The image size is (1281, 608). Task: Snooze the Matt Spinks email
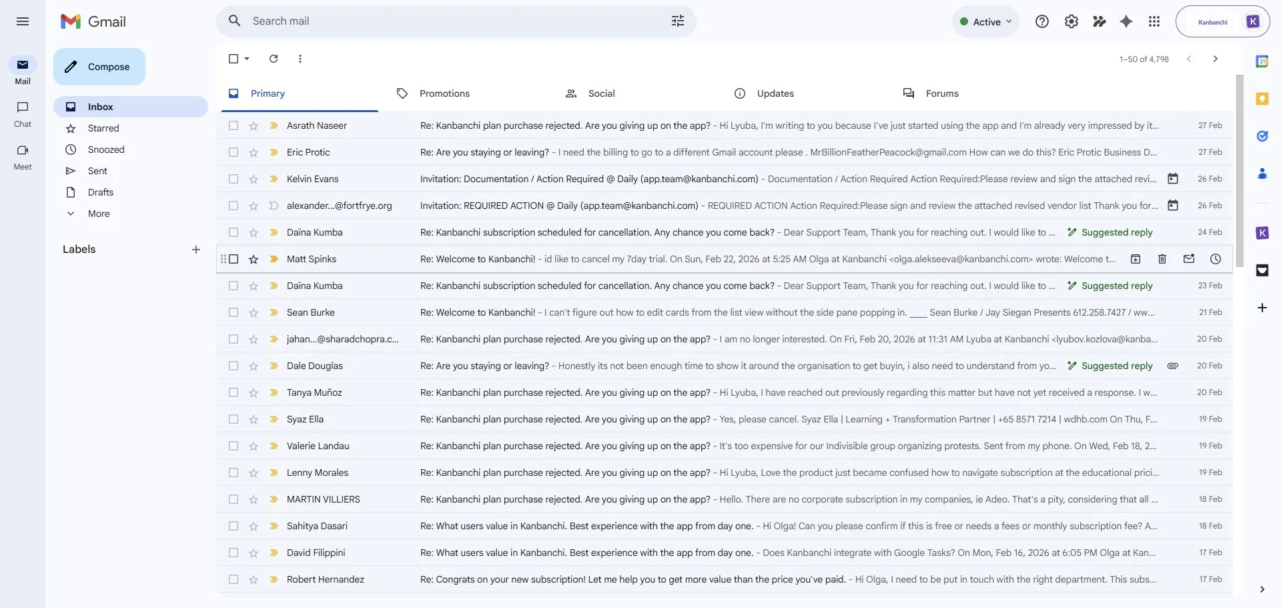1216,259
